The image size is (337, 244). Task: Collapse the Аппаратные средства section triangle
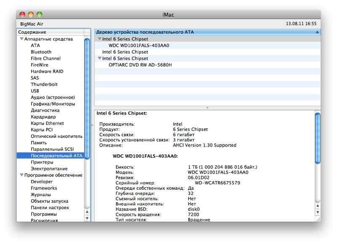(21, 39)
